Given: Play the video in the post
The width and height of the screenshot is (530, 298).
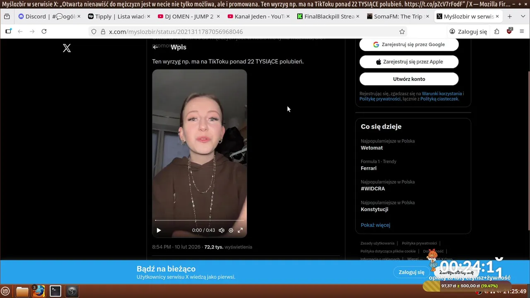Looking at the screenshot, I should 159,230.
